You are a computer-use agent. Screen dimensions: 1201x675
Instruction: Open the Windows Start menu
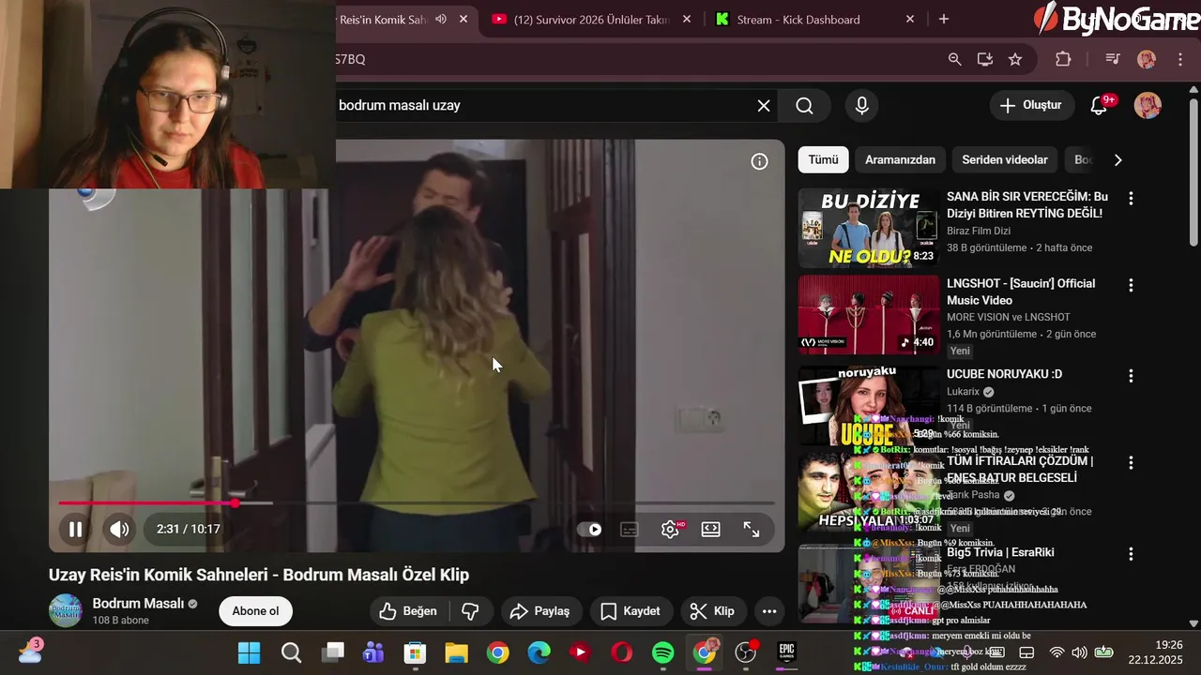(x=250, y=652)
